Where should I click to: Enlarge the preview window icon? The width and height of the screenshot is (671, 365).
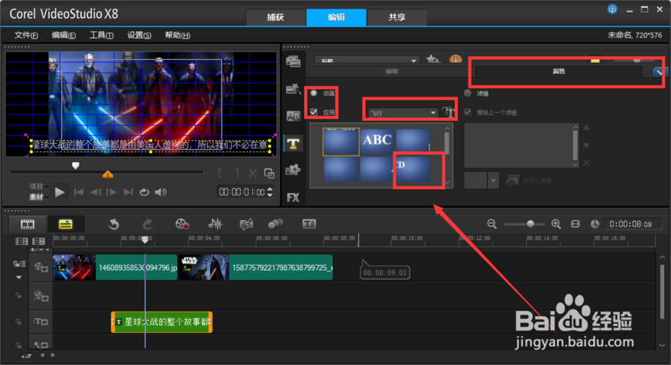(269, 173)
